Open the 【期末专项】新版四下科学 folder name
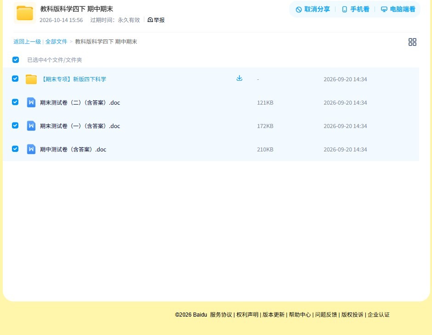The image size is (432, 335). point(73,79)
